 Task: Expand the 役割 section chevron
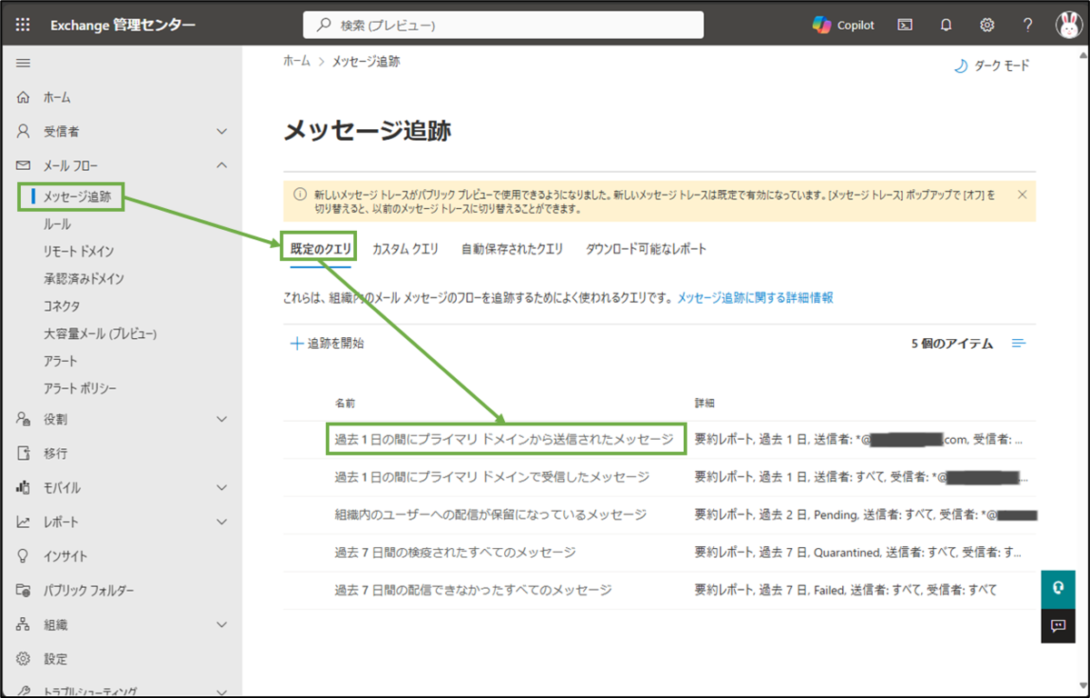[x=222, y=420]
